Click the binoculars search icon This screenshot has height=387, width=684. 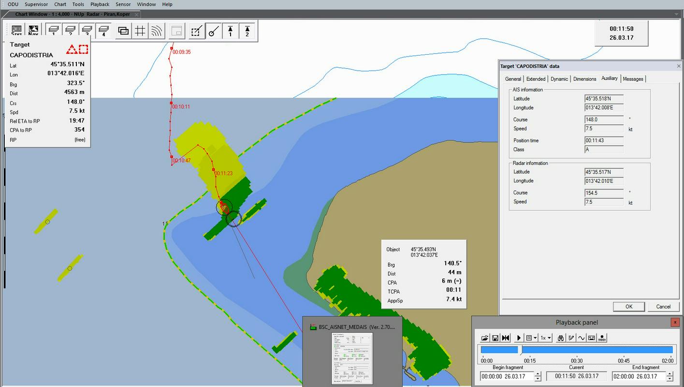(x=561, y=338)
